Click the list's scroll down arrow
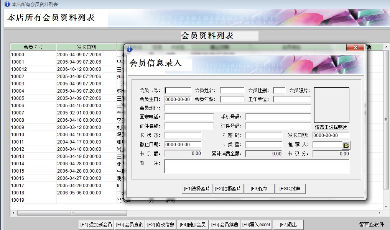The width and height of the screenshot is (390, 230). (386, 206)
